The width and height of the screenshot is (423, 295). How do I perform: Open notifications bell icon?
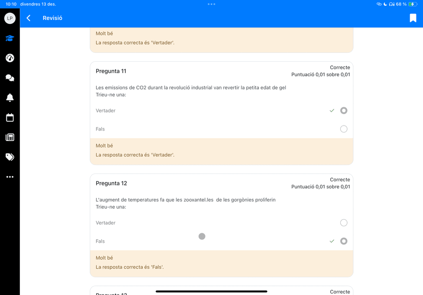pos(9,98)
